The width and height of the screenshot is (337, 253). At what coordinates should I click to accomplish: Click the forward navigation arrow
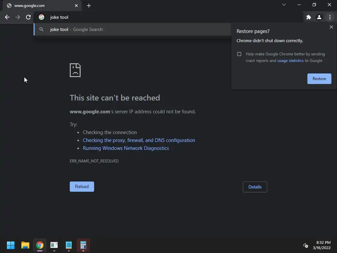click(18, 17)
